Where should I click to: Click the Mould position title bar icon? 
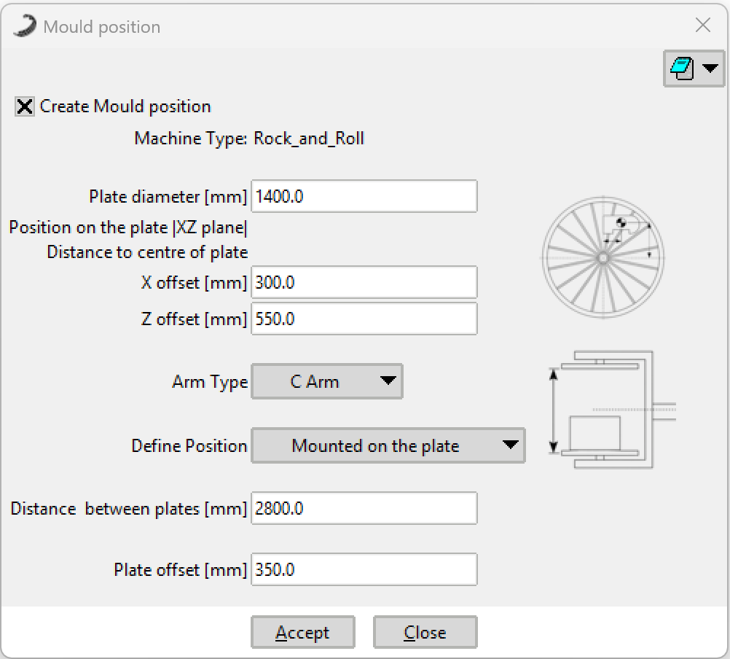(x=25, y=26)
